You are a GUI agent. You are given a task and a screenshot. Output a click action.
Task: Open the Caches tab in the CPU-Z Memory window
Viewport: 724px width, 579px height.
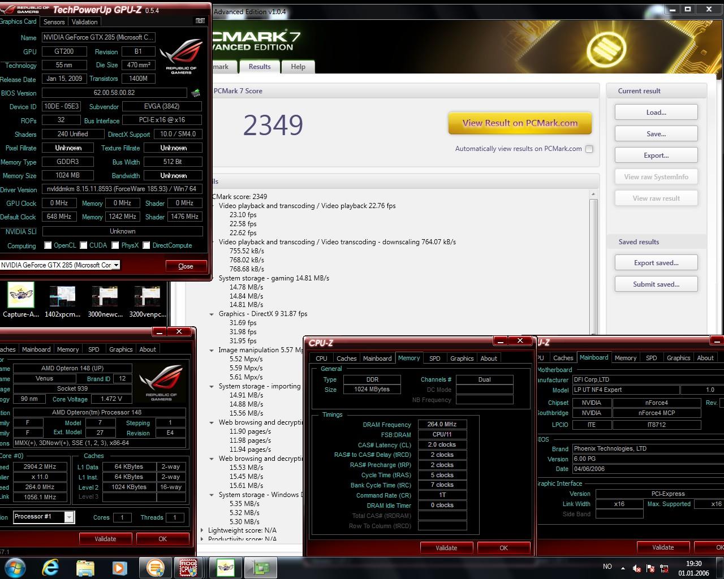point(347,358)
